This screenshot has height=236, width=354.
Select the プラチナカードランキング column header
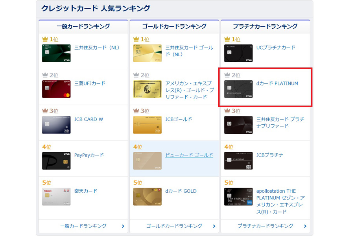265,26
